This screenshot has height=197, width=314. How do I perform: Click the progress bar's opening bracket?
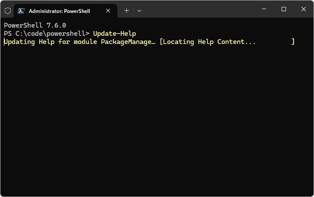(x=161, y=42)
